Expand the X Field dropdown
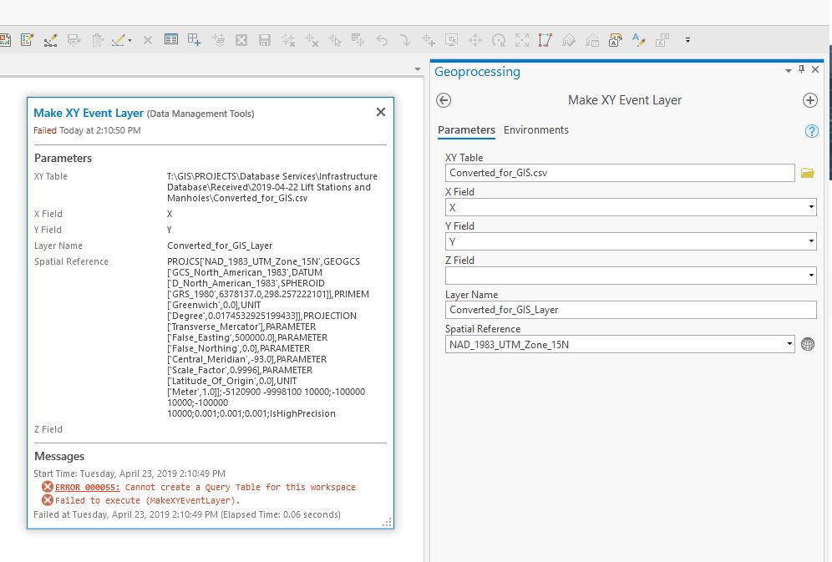 tap(811, 207)
